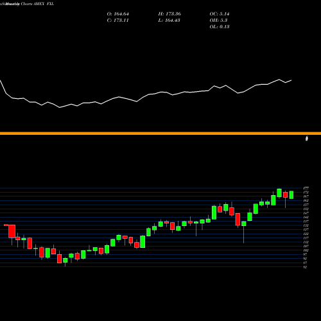This screenshot has height=321, width=321.
Task: Click the 152 price axis label
Action: pos(306,209)
